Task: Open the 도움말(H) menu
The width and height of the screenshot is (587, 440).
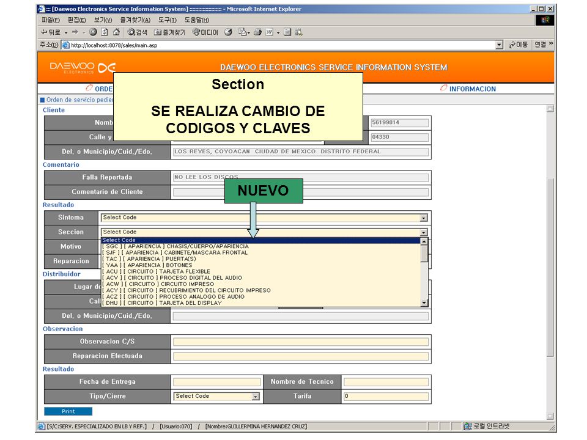Action: point(196,20)
